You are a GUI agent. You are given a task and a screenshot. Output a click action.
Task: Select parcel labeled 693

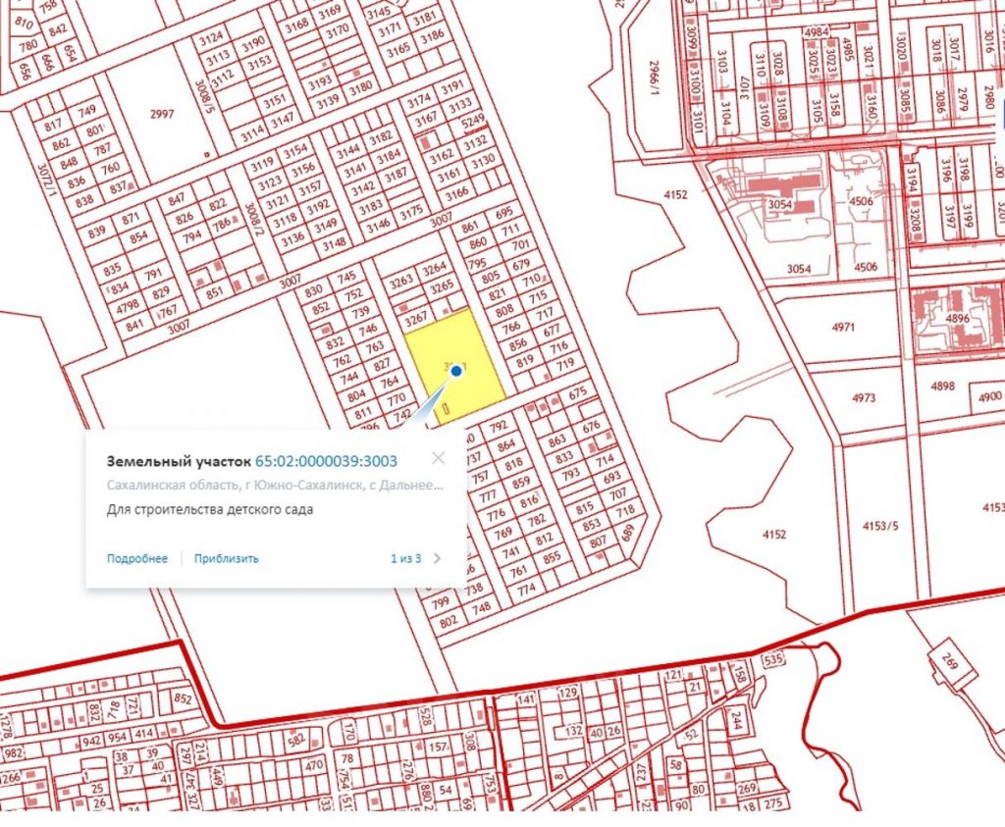click(x=612, y=477)
